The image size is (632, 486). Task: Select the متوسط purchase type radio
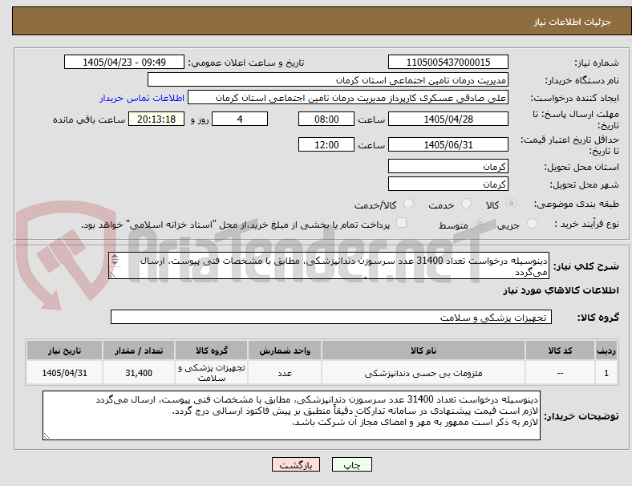480,223
